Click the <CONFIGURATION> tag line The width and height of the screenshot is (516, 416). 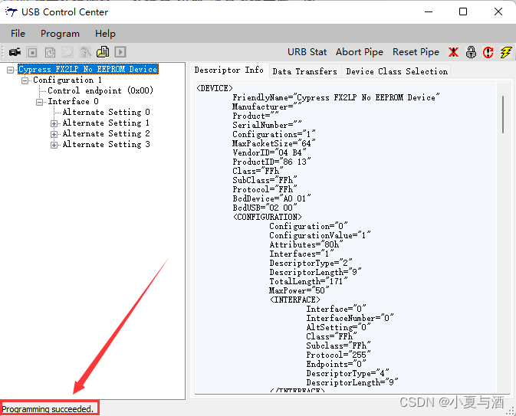(267, 217)
